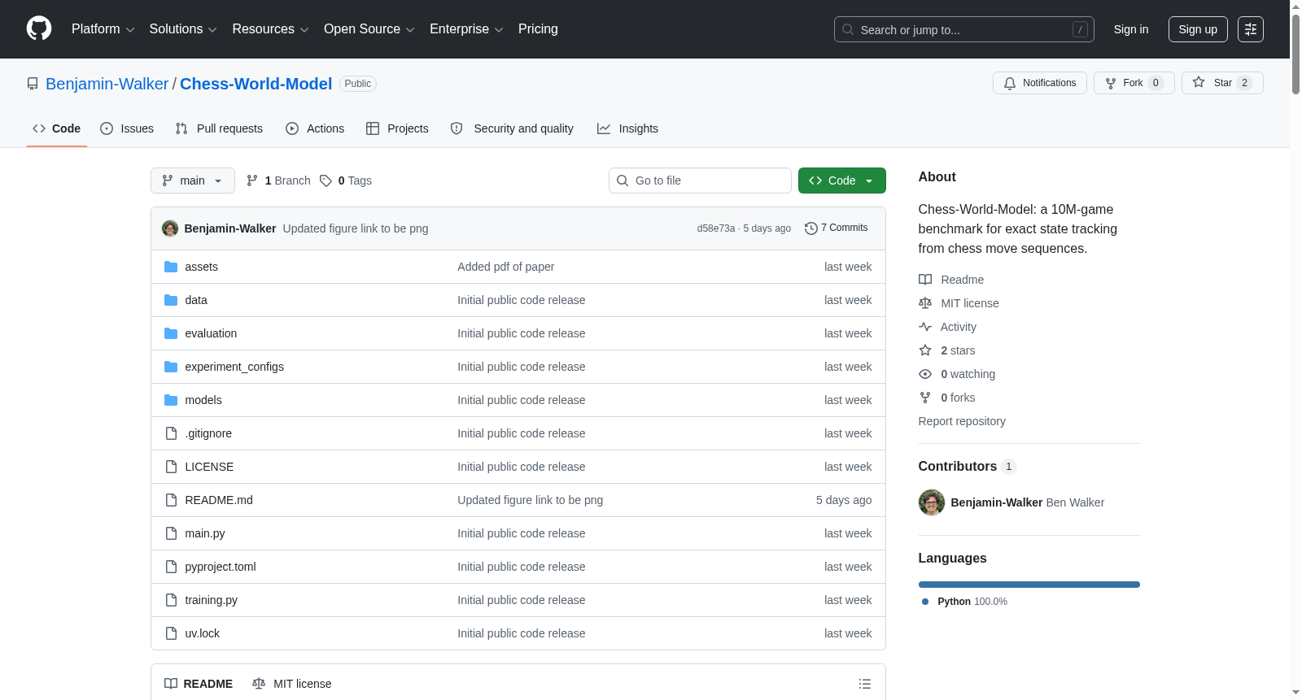The width and height of the screenshot is (1302, 700).
Task: Open the Pull requests tab
Action: click(x=219, y=128)
